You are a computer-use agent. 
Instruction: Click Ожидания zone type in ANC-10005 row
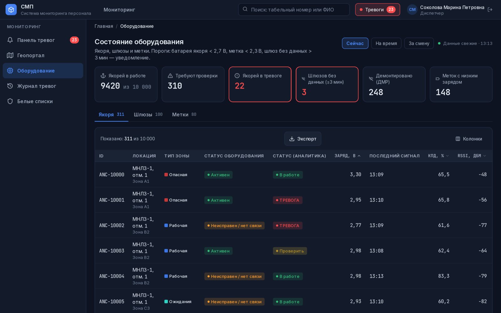178,302
